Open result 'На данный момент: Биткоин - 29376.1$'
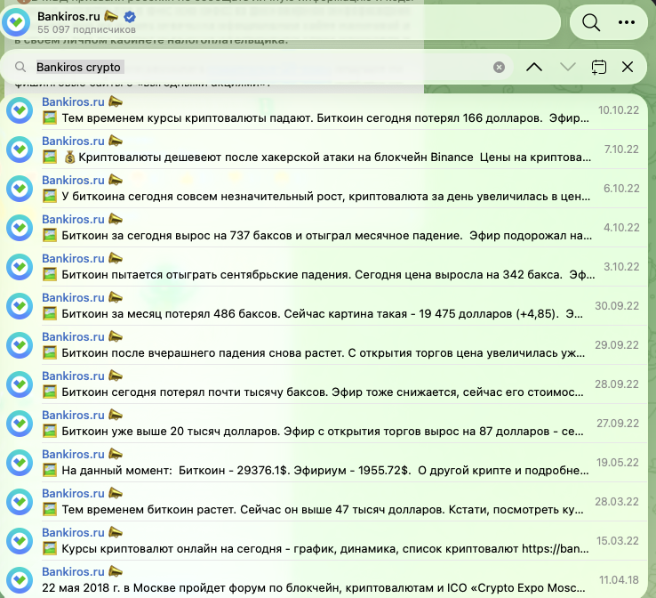Image resolution: width=656 pixels, height=598 pixels. click(x=324, y=463)
